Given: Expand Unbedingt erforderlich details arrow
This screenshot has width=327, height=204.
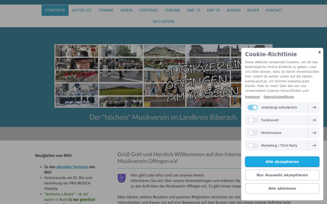Looking at the screenshot, I should click(314, 107).
